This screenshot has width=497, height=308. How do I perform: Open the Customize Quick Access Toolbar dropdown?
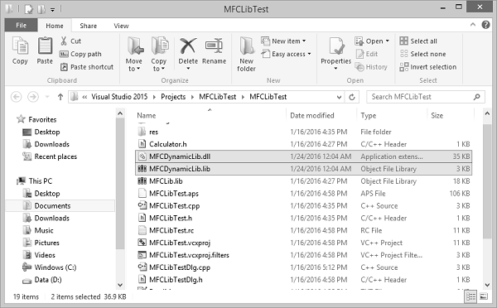click(53, 10)
